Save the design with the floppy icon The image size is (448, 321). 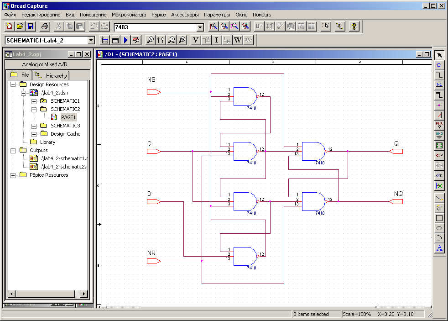coord(30,26)
